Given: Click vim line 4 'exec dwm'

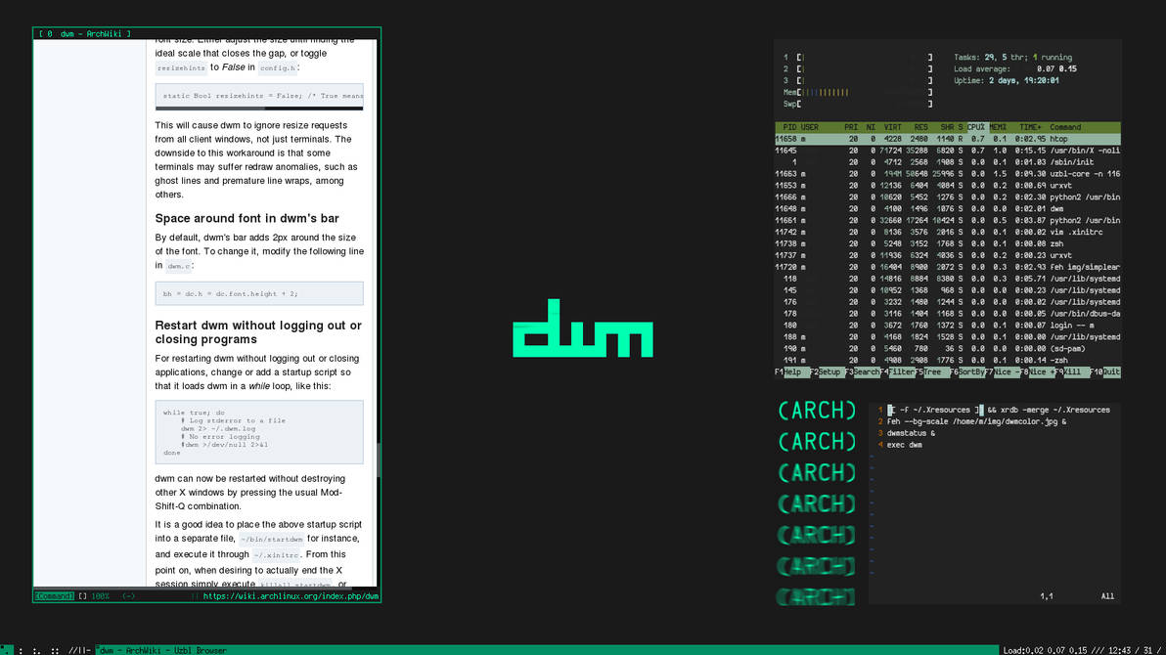Looking at the screenshot, I should pyautogui.click(x=904, y=445).
